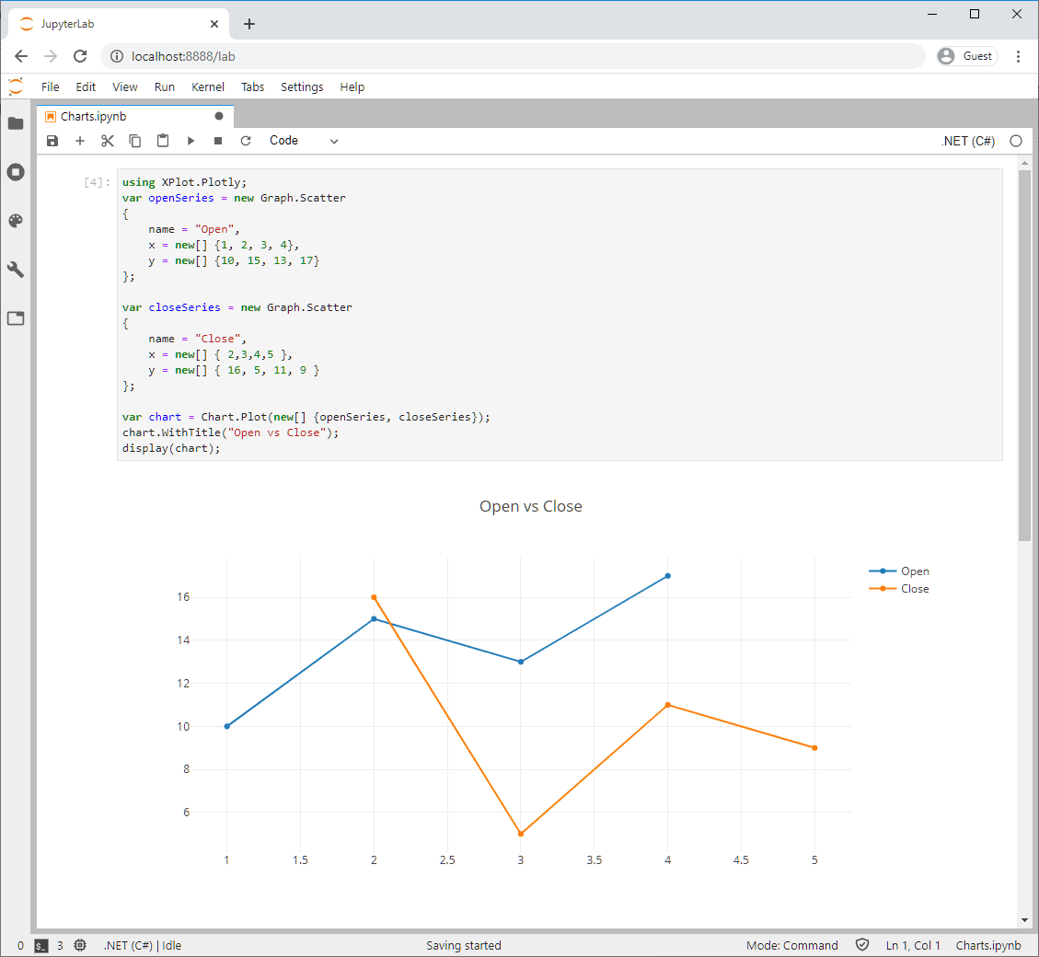This screenshot has width=1039, height=957.
Task: Go back in browser history
Action: [21, 56]
